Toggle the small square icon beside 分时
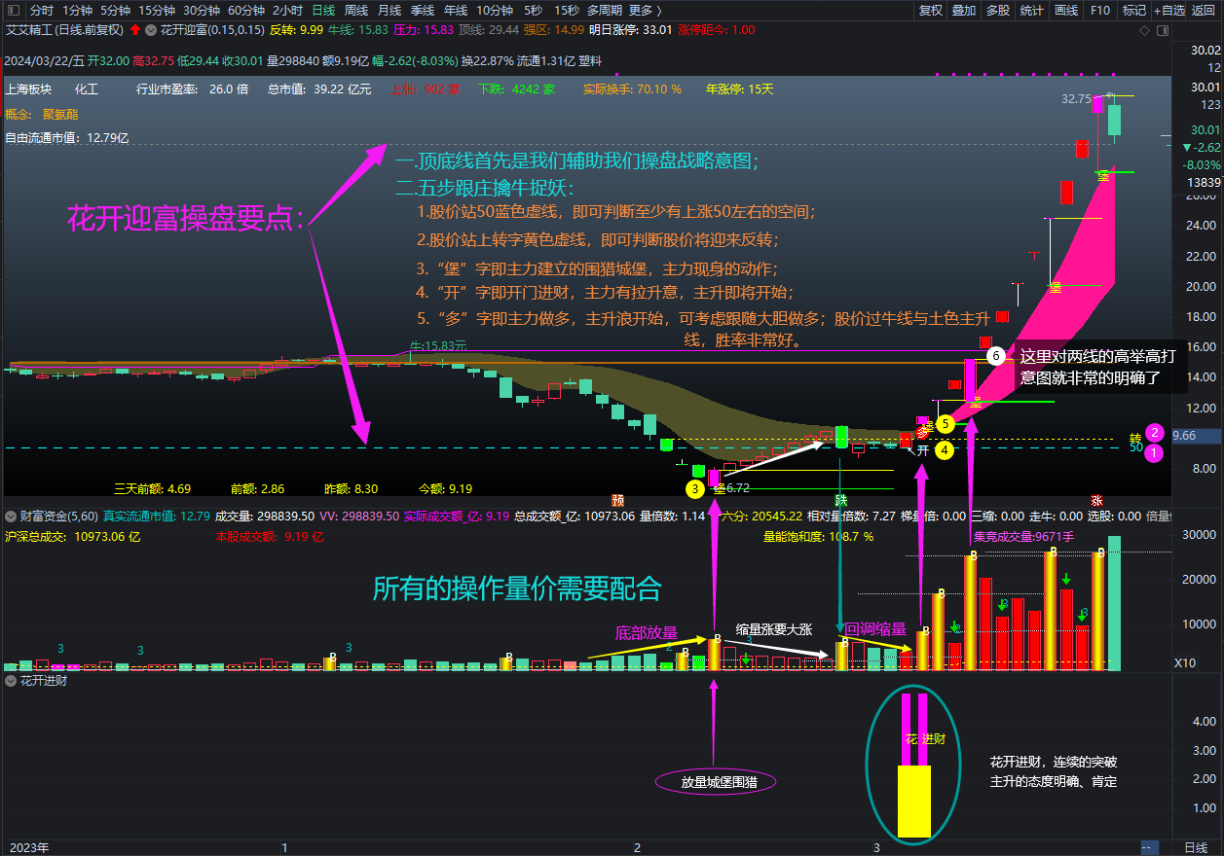Image resolution: width=1224 pixels, height=856 pixels. (13, 11)
